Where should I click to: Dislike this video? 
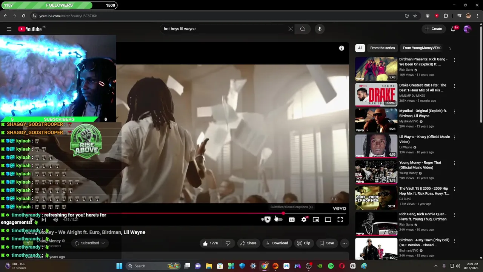pos(228,243)
